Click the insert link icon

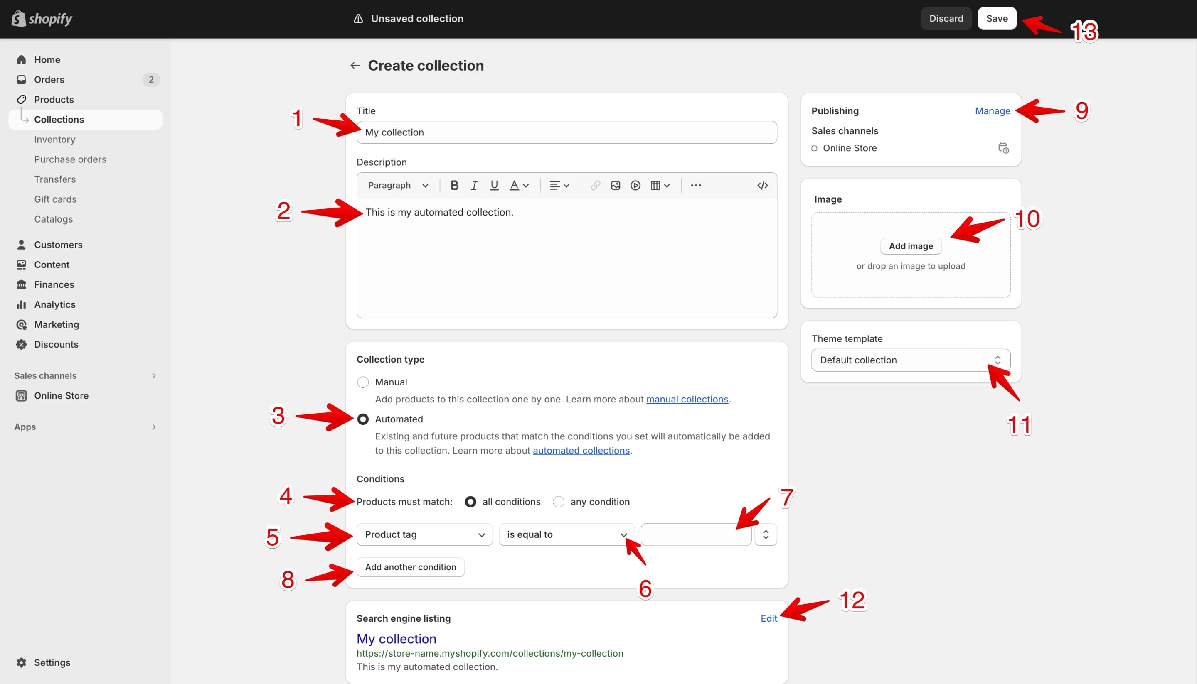pyautogui.click(x=595, y=185)
